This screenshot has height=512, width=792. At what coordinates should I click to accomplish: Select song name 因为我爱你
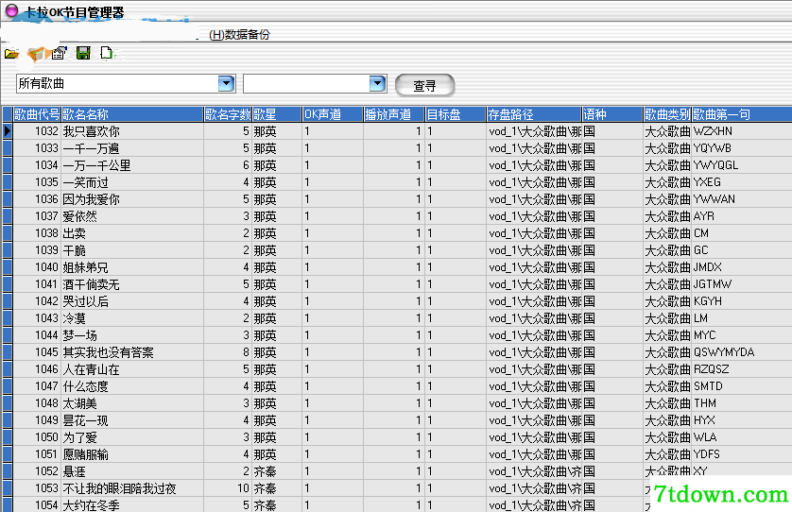pyautogui.click(x=92, y=199)
